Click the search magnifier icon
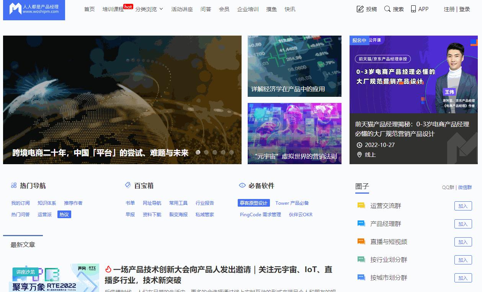 [x=387, y=9]
